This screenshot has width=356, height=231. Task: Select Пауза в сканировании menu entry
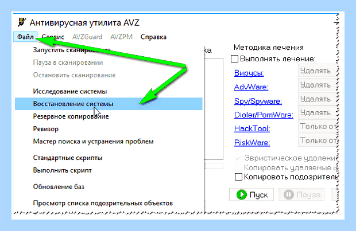(109, 62)
